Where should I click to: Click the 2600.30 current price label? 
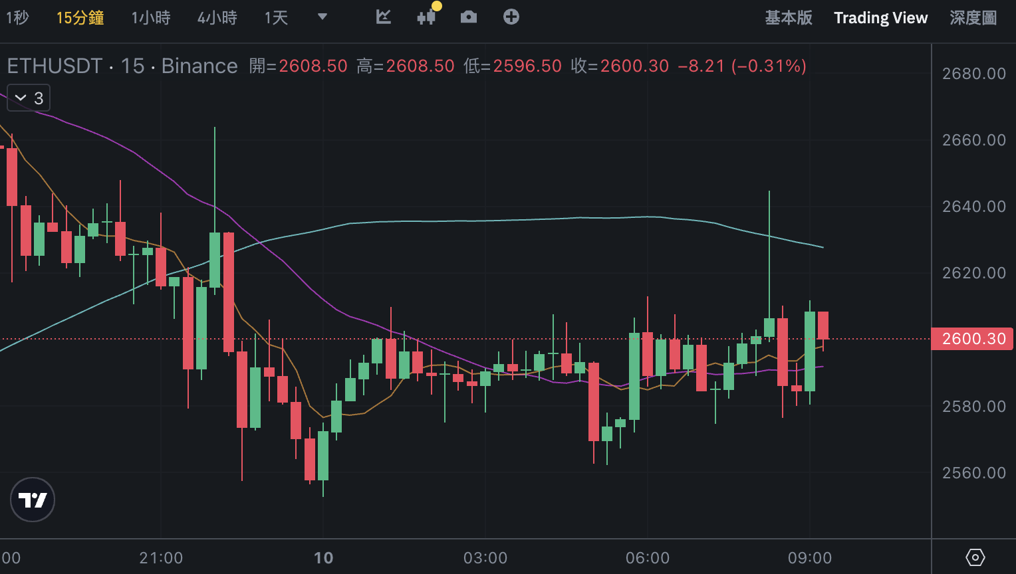point(973,339)
